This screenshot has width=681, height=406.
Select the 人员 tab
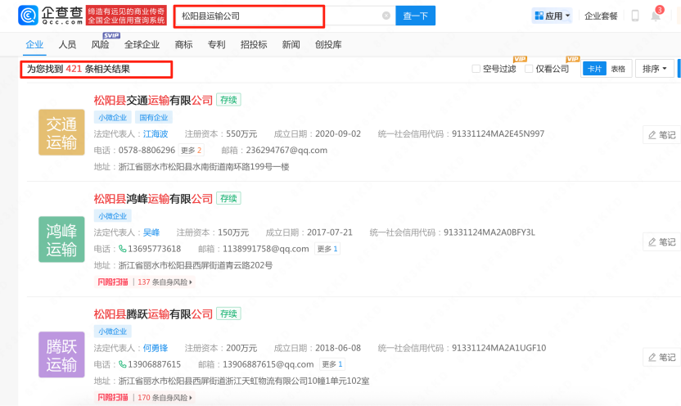coord(67,44)
